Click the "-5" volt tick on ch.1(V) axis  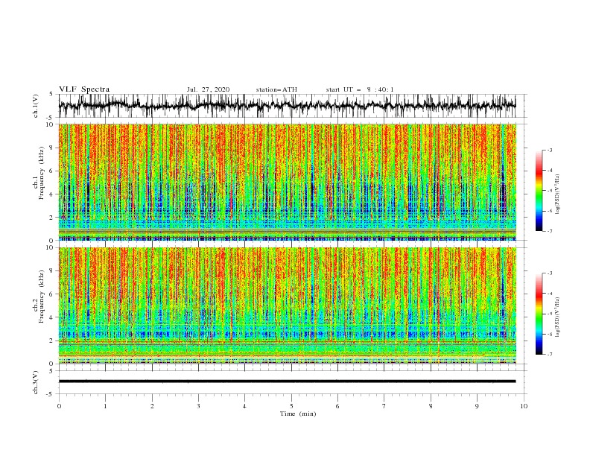coord(51,118)
